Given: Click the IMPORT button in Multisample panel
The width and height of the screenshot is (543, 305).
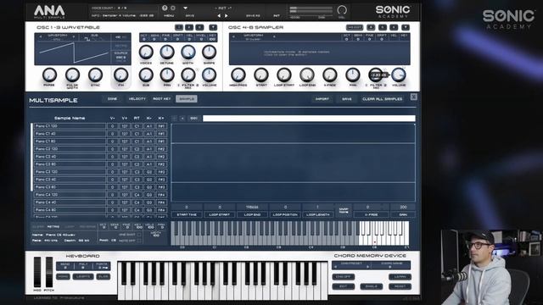Looking at the screenshot, I should (322, 99).
